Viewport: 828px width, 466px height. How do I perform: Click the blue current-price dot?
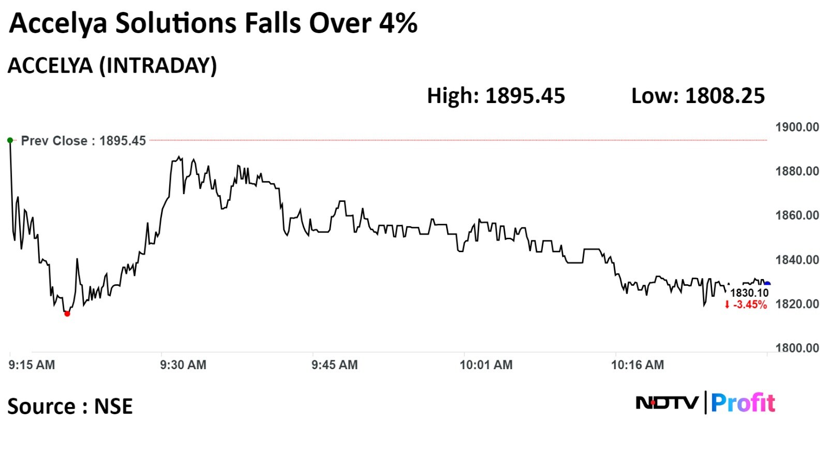click(x=767, y=284)
